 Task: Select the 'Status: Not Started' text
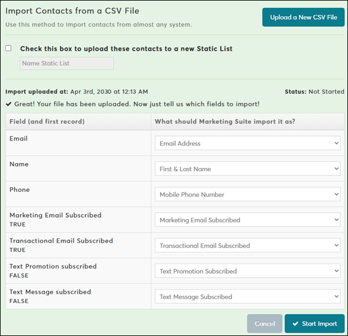click(x=314, y=92)
